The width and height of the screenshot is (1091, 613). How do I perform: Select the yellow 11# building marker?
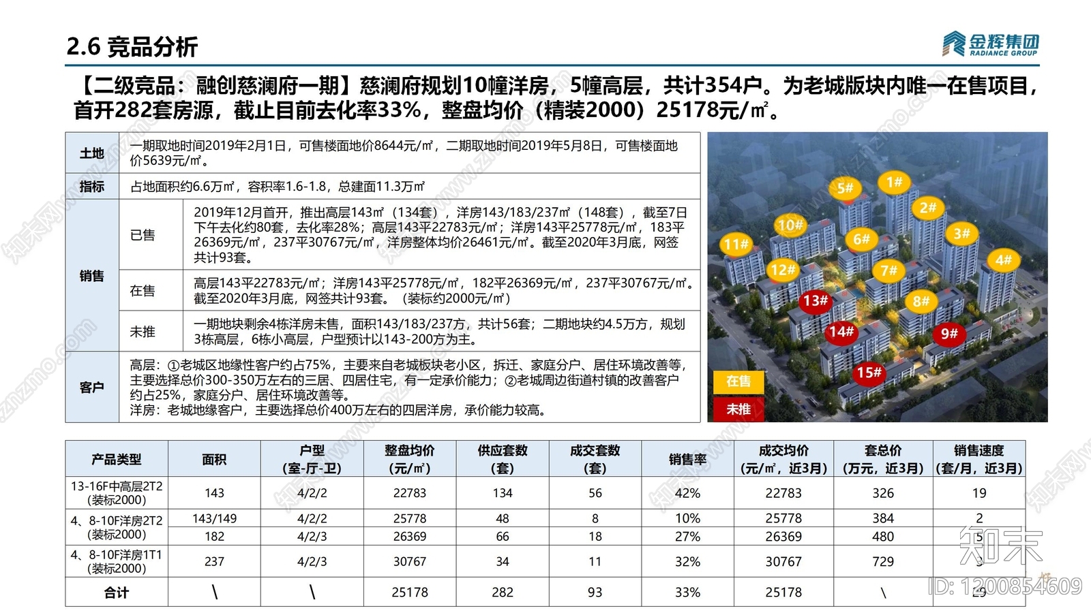[x=736, y=244]
